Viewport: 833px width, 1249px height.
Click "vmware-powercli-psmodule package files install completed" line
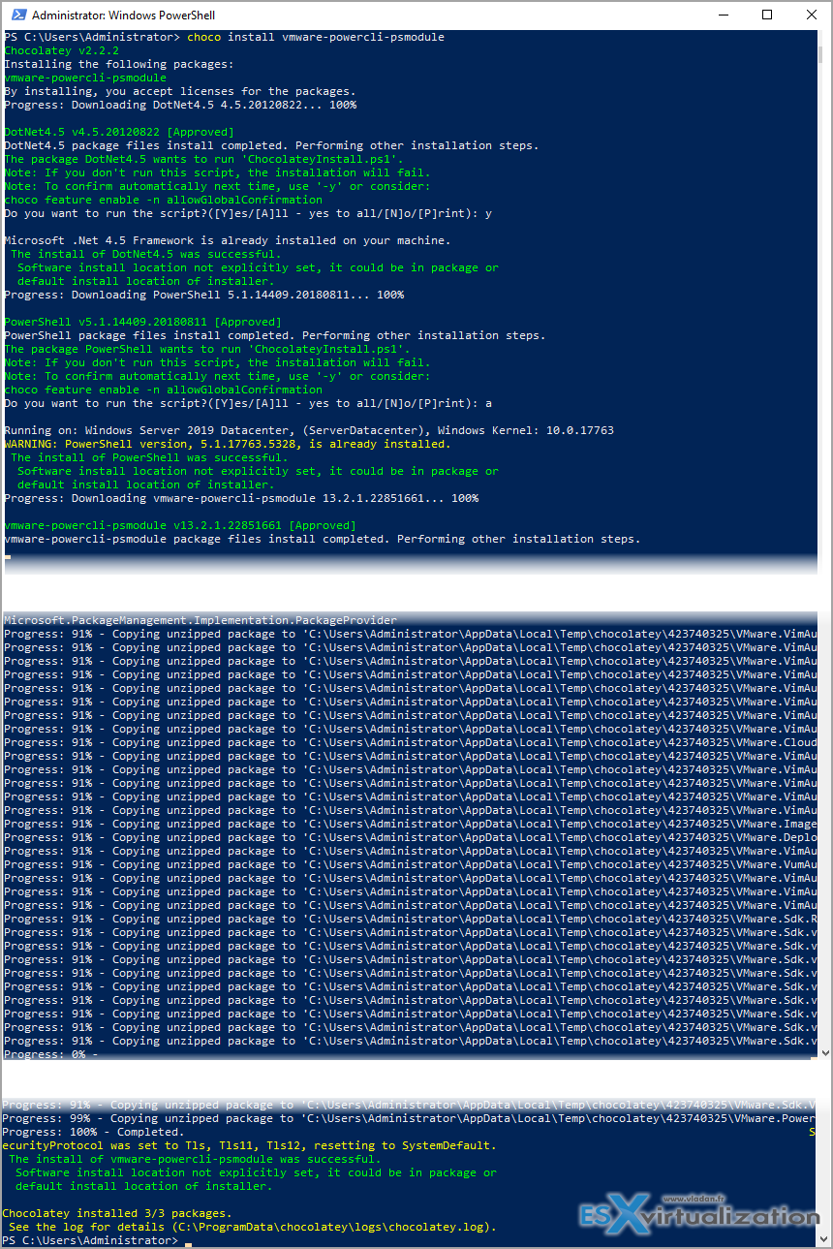(323, 539)
